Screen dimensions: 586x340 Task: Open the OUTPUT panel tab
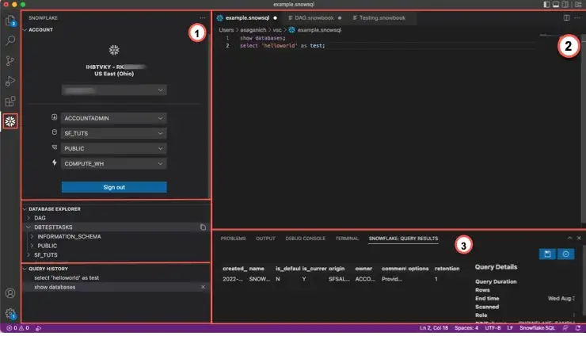(265, 239)
